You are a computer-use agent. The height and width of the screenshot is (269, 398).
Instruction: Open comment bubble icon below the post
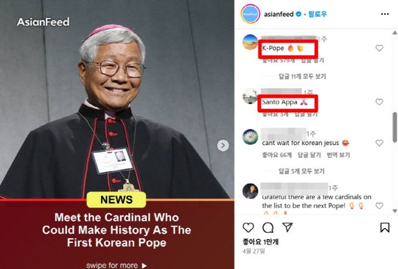268,227
